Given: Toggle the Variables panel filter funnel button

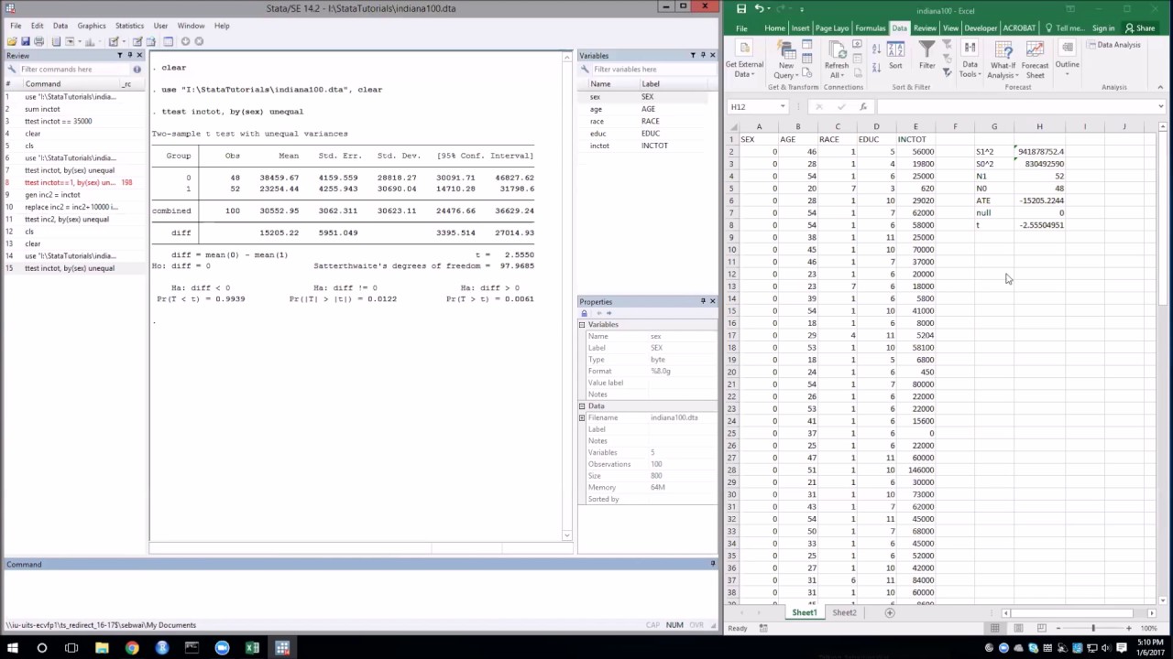Looking at the screenshot, I should tap(693, 56).
